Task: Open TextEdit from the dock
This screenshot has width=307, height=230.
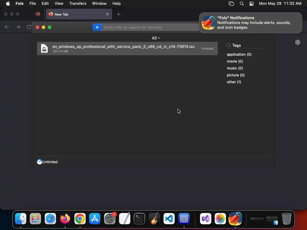Action: 124,218
